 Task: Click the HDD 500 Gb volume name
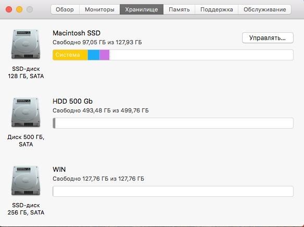(x=72, y=101)
